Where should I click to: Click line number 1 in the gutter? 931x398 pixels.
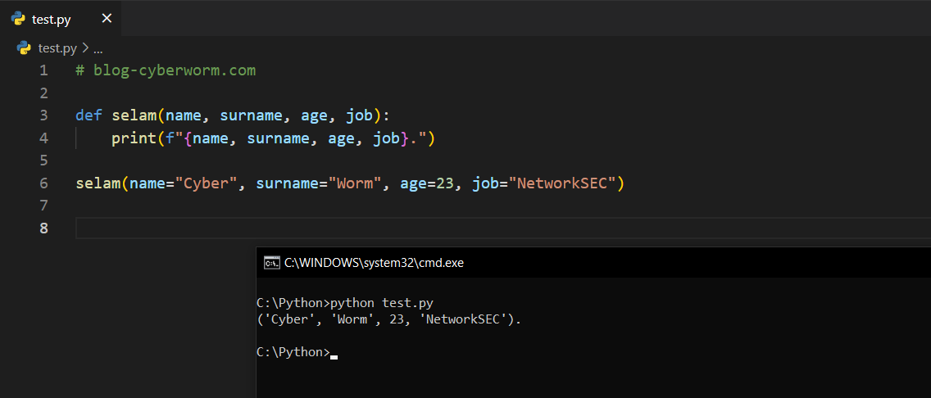pyautogui.click(x=43, y=70)
